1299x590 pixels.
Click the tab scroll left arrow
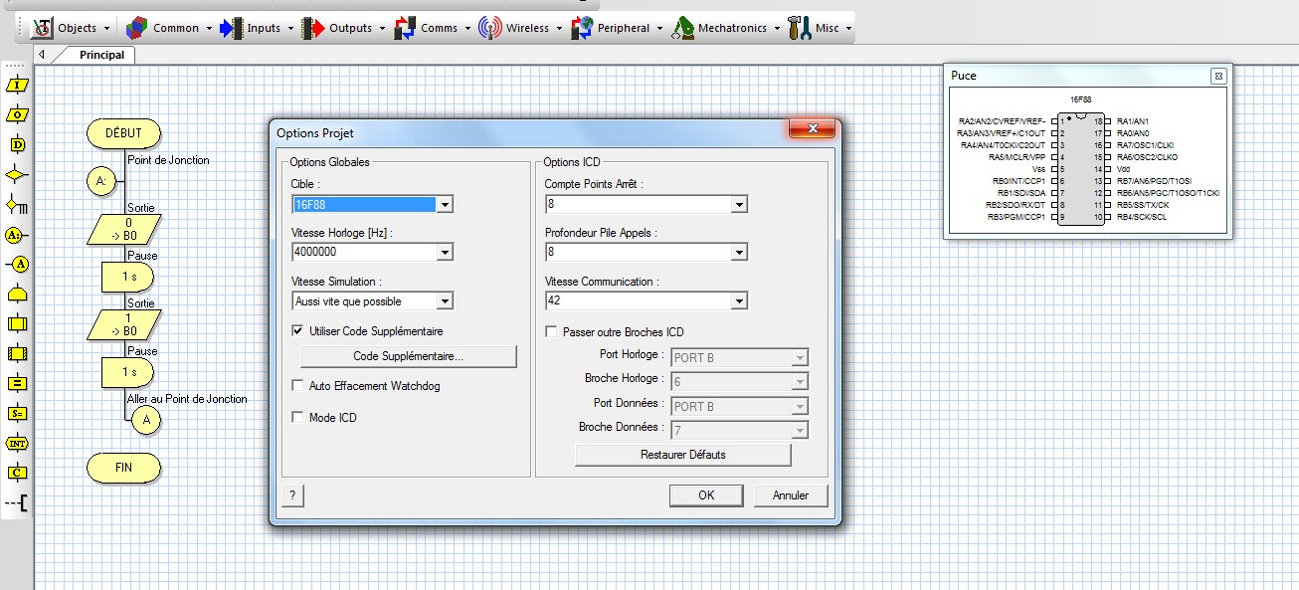41,55
